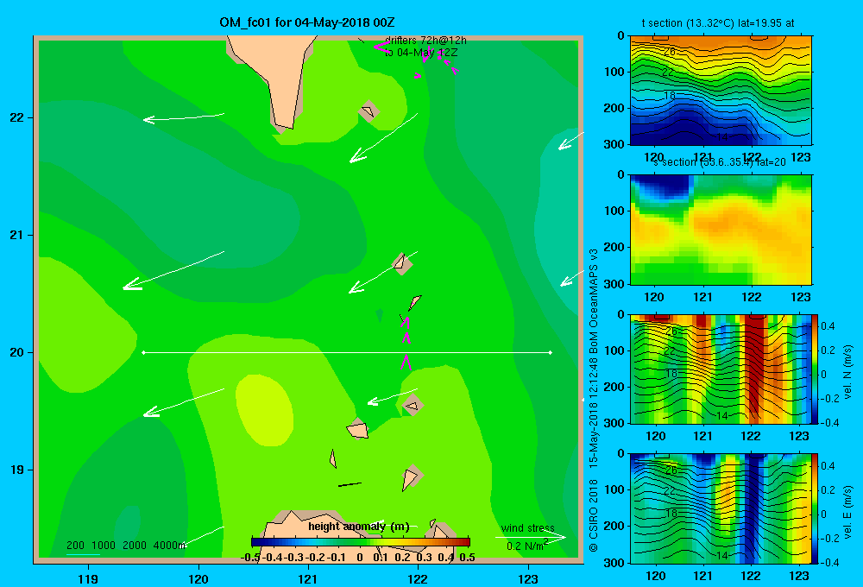Click the small island near 121.5E 22.1N

pos(369,111)
